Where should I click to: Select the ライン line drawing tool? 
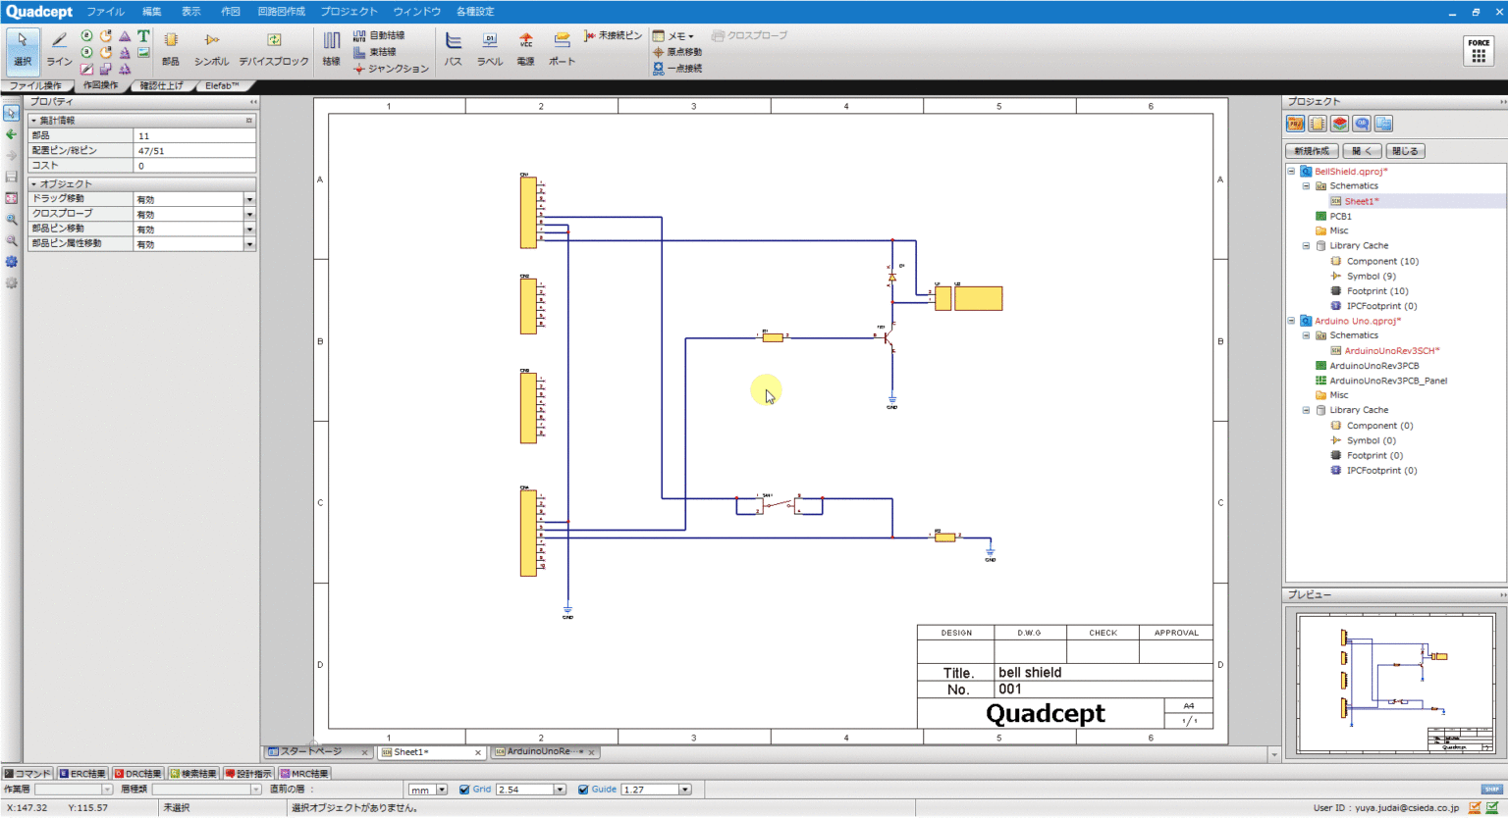tap(59, 48)
